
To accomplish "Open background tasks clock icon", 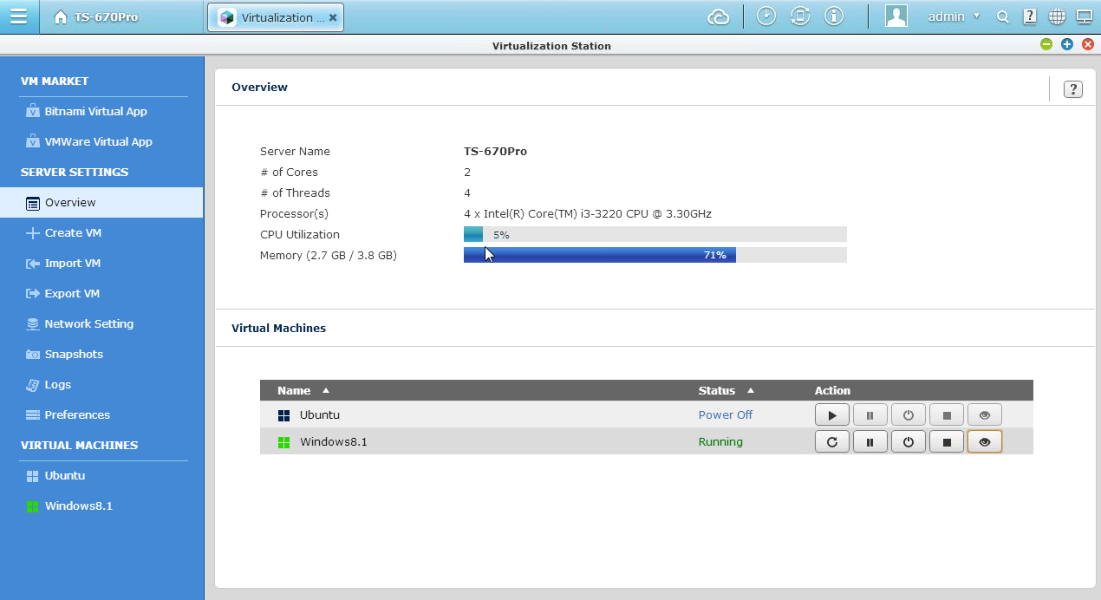I will pyautogui.click(x=766, y=16).
